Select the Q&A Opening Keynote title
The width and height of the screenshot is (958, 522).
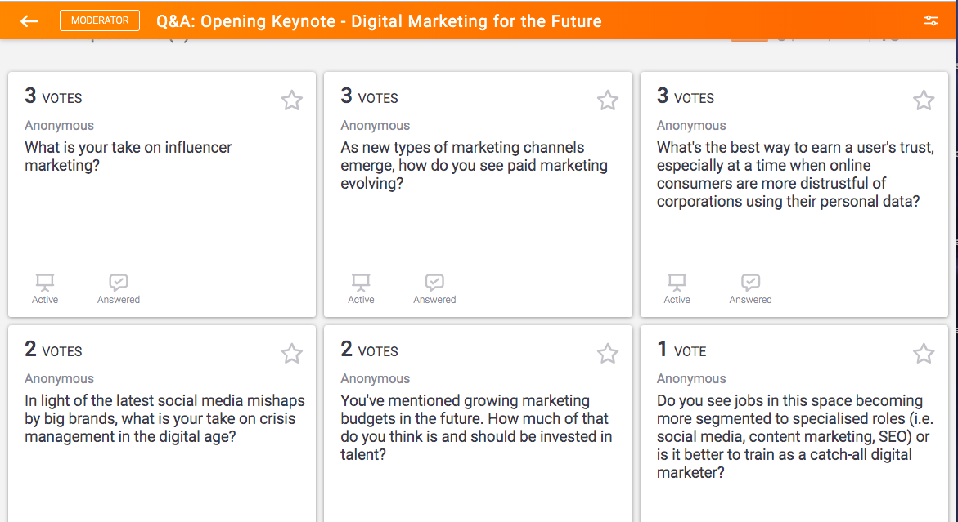coord(379,20)
